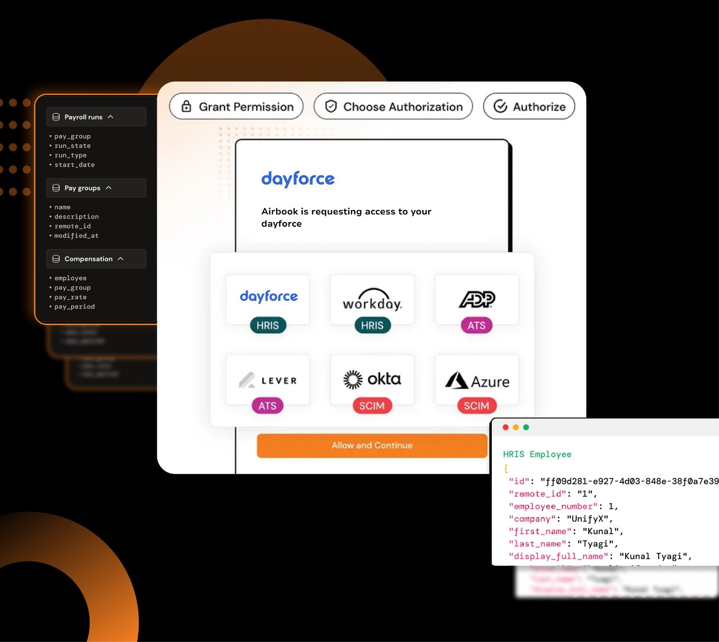Select the workday logo card

[372, 299]
